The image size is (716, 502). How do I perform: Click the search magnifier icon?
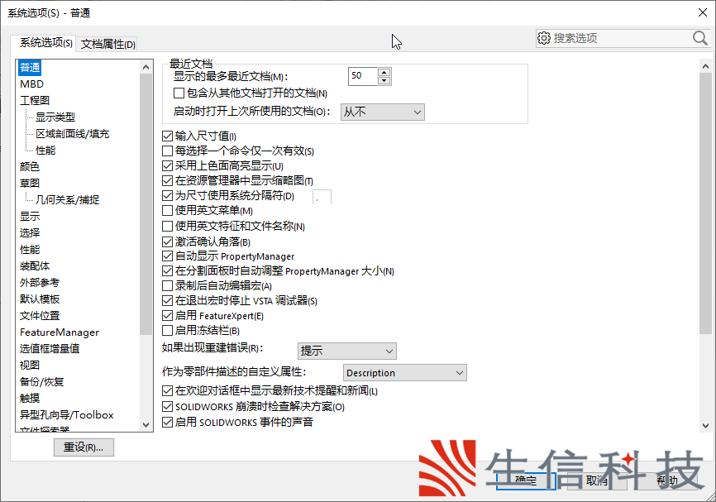click(699, 38)
